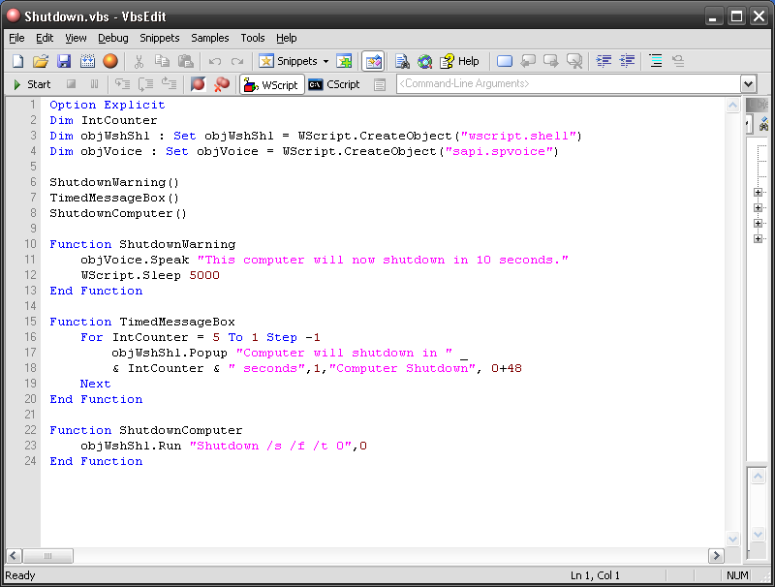Viewport: 775px width, 587px height.
Task: Toggle the highlighted toolbar button next to Snippets
Action: tap(373, 61)
